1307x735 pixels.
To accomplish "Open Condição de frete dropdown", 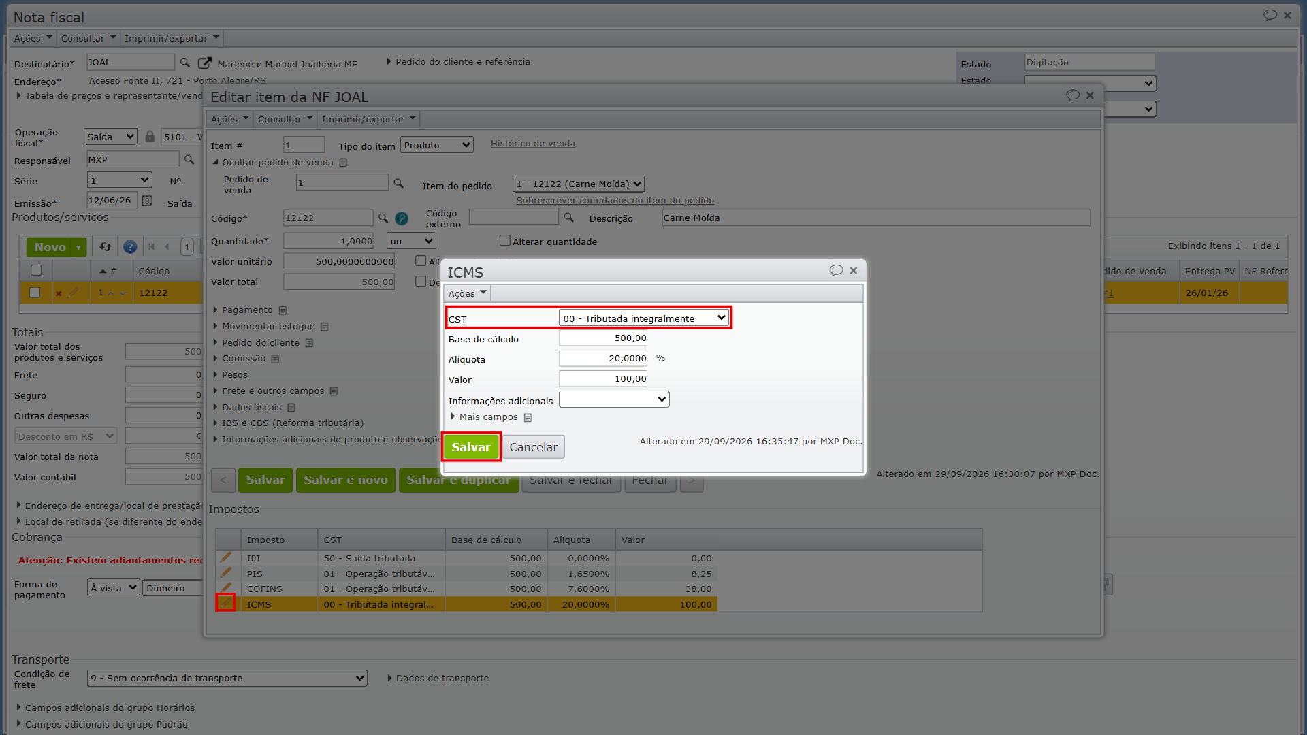I will [227, 678].
